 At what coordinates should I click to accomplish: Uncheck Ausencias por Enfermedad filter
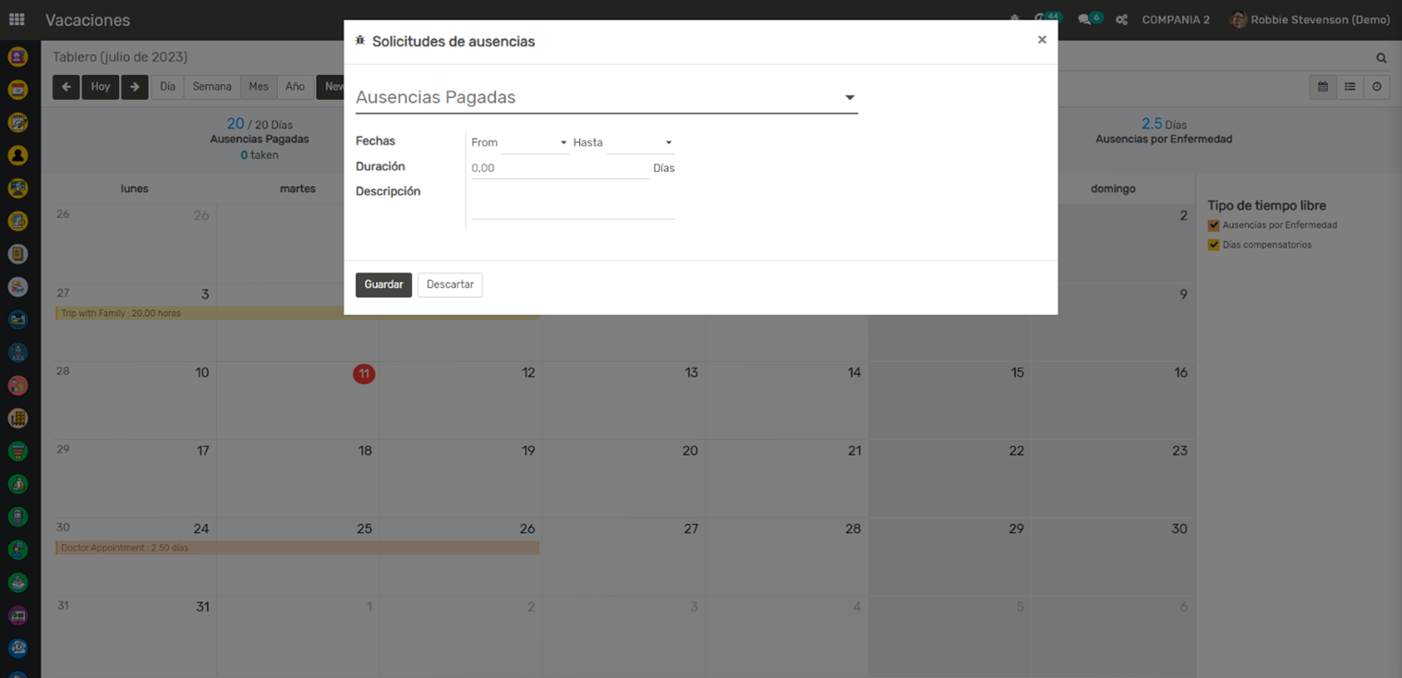point(1214,225)
